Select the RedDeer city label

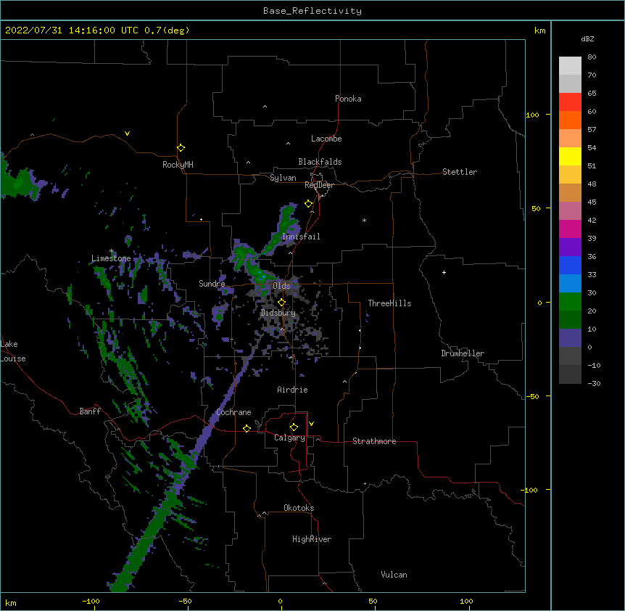tap(319, 185)
